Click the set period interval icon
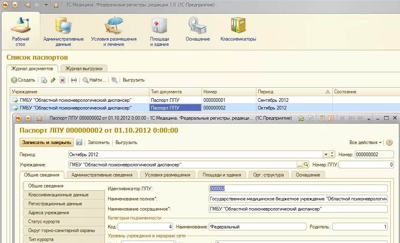This screenshot has width=400, height=243. (x=74, y=80)
